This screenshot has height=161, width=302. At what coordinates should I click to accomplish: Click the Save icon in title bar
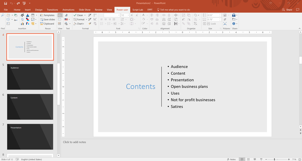5,3
